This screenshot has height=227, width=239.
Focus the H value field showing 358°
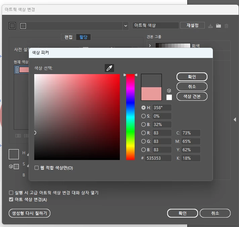pyautogui.click(x=162, y=108)
